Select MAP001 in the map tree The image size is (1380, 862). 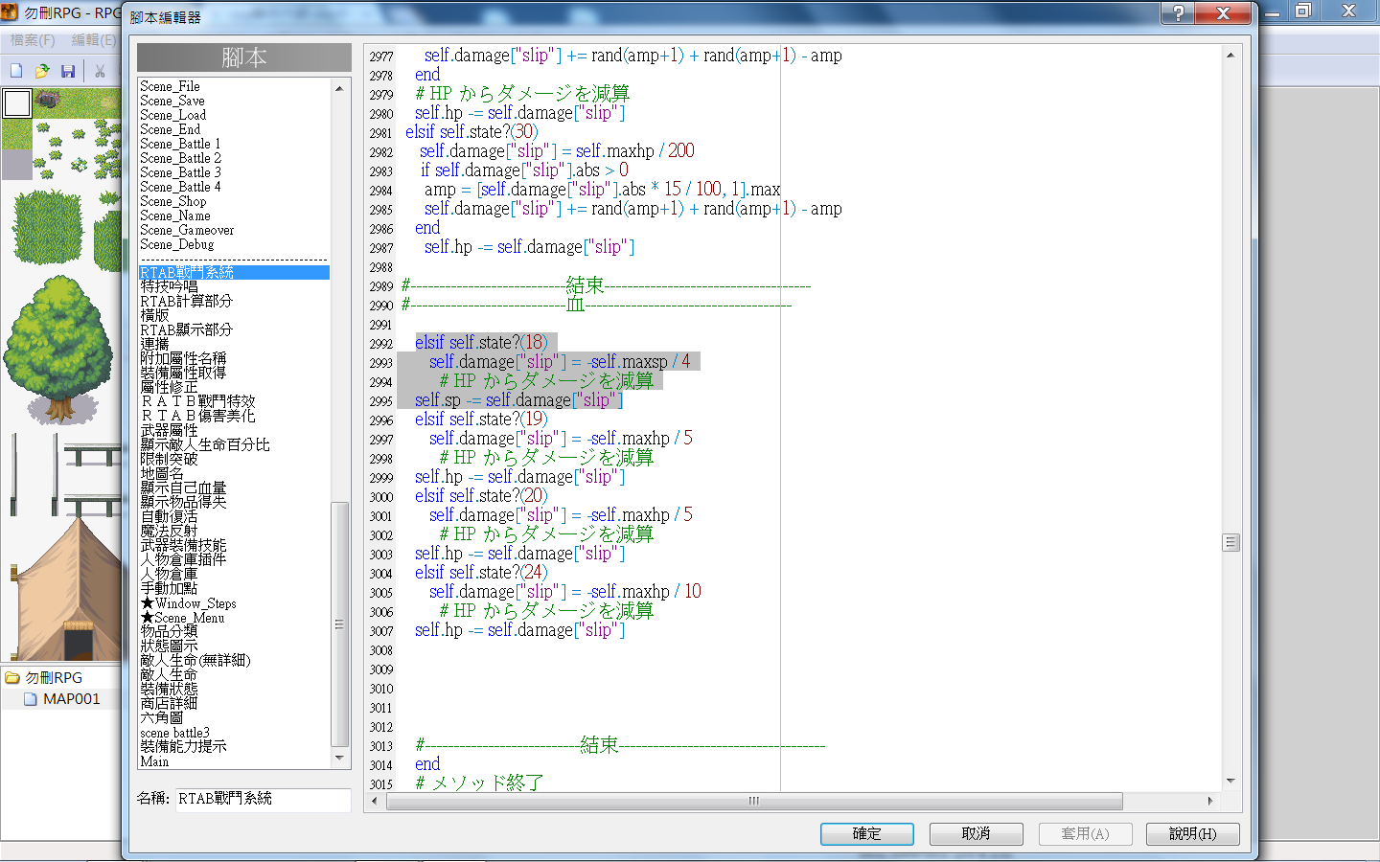pos(71,699)
